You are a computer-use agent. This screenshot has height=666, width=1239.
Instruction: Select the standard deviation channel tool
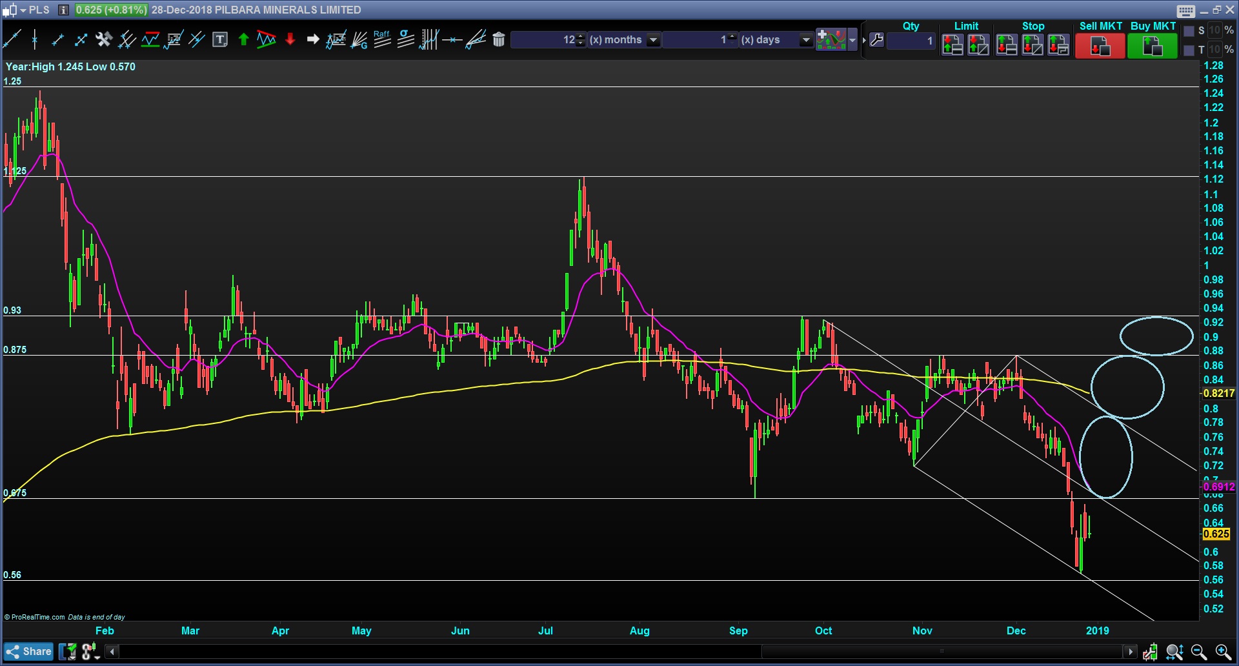405,39
